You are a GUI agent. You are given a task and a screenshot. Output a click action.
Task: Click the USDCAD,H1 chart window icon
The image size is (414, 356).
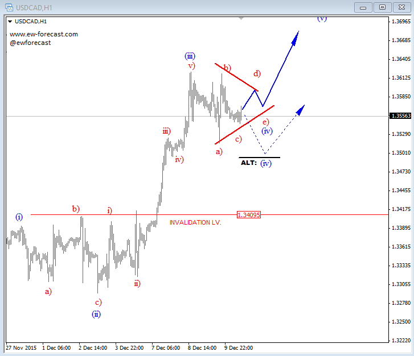(9, 7)
